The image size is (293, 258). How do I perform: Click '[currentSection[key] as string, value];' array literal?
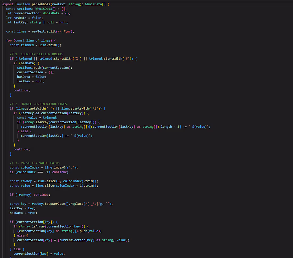tap(93, 240)
